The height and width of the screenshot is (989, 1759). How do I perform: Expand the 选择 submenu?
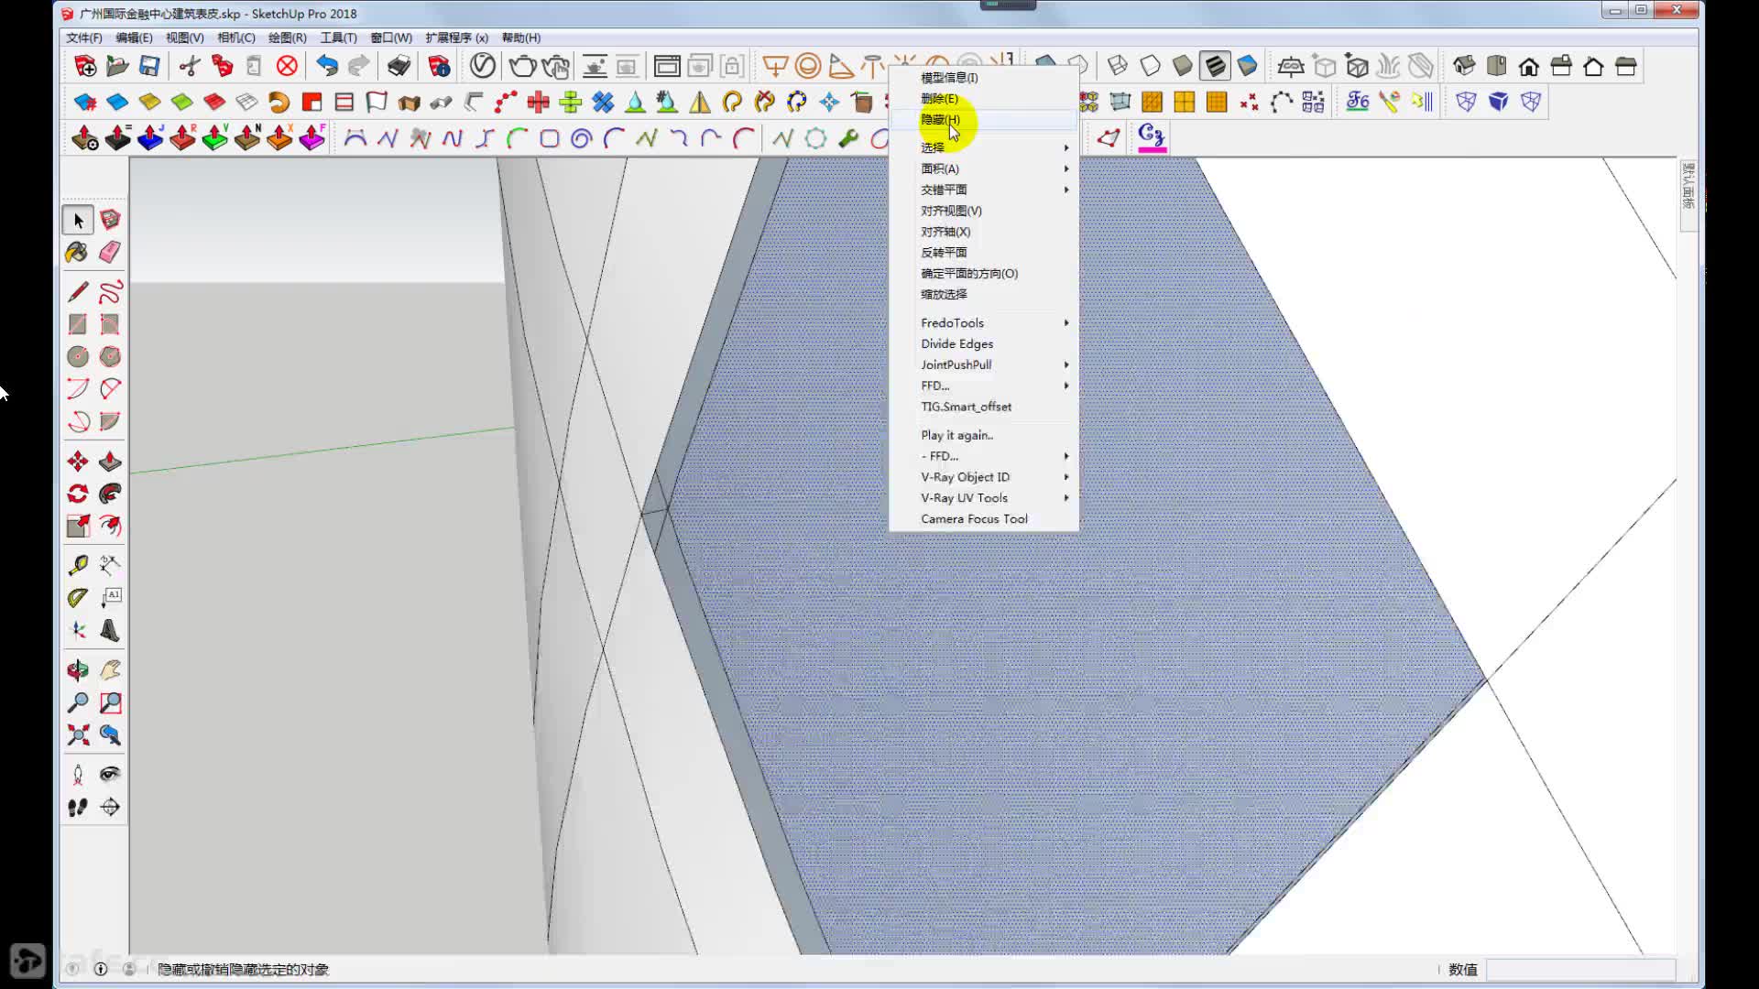[x=985, y=147]
